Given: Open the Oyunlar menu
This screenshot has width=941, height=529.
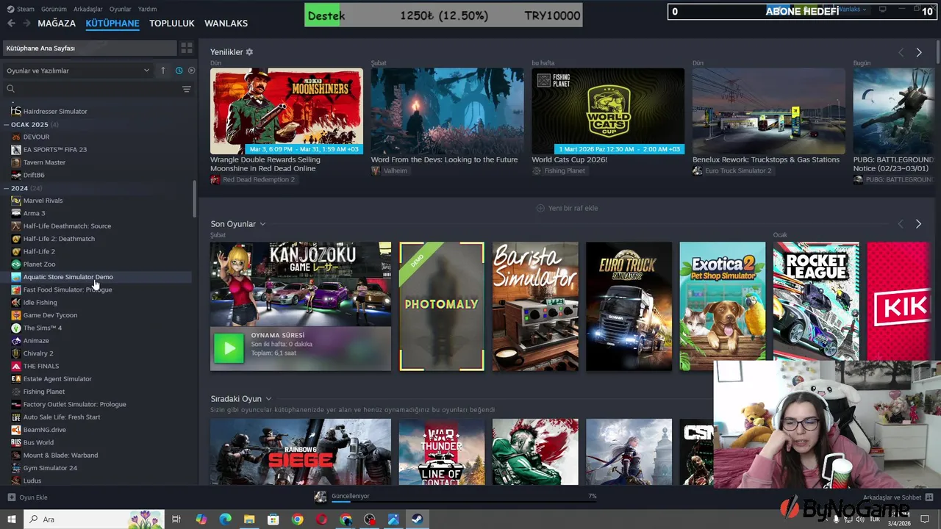Looking at the screenshot, I should click(121, 9).
